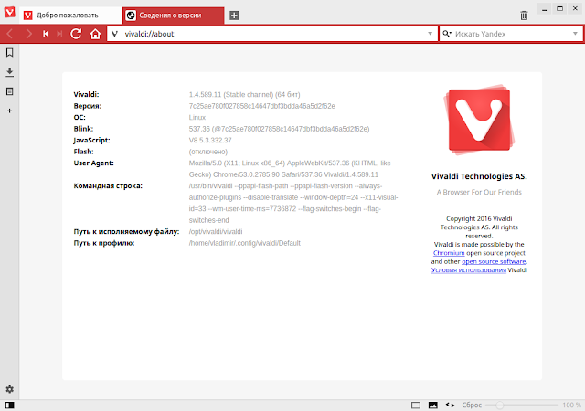
Task: Open page actions code icon
Action: click(450, 405)
